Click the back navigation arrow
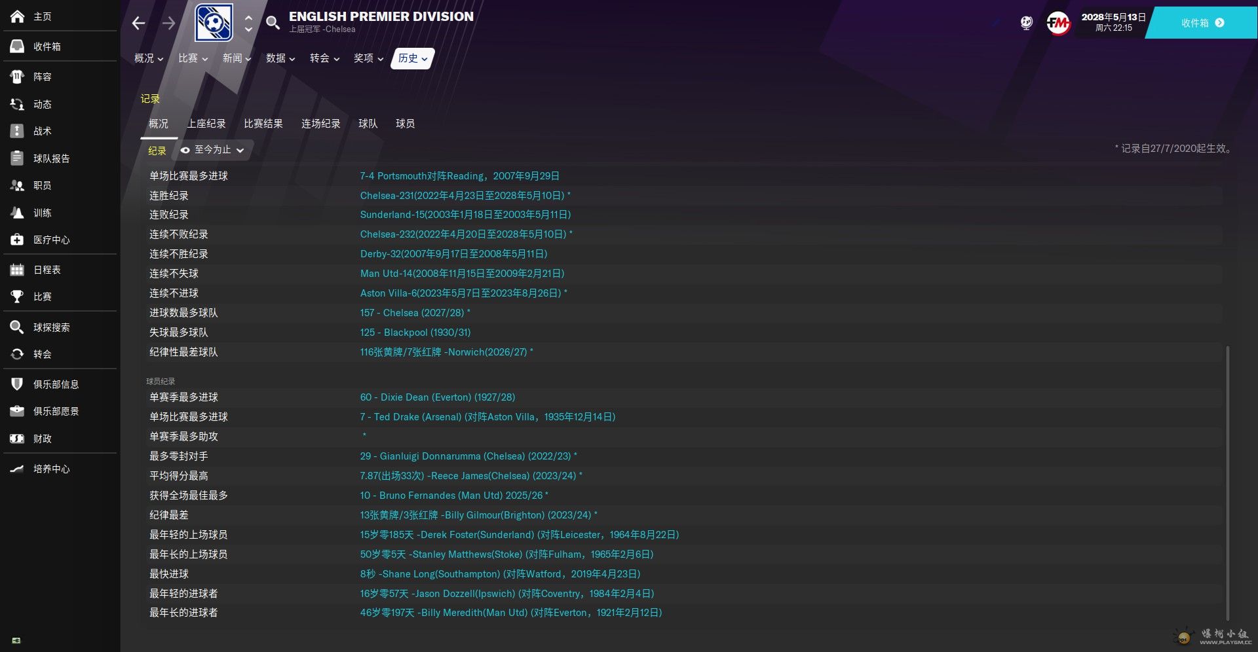Viewport: 1258px width, 652px height. pyautogui.click(x=138, y=24)
